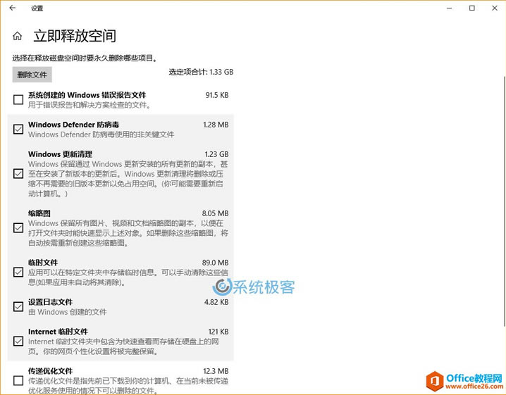Screen dimensions: 506x395
Task: Open Settings home via house icon
Action: click(x=18, y=36)
